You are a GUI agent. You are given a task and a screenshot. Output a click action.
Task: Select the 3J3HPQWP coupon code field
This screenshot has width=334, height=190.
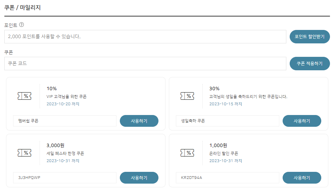(65, 178)
